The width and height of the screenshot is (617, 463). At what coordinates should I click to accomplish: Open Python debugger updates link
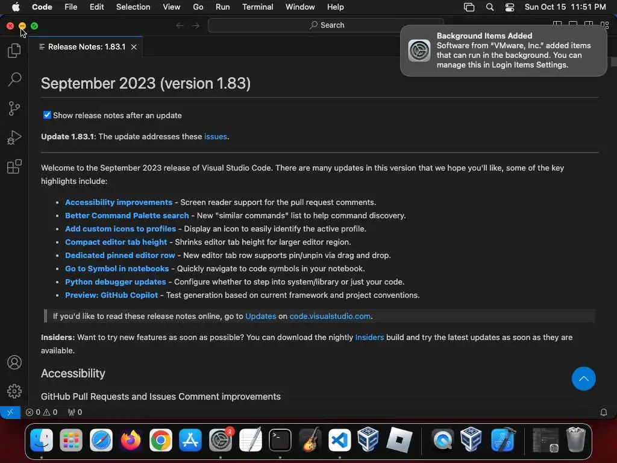pyautogui.click(x=115, y=282)
